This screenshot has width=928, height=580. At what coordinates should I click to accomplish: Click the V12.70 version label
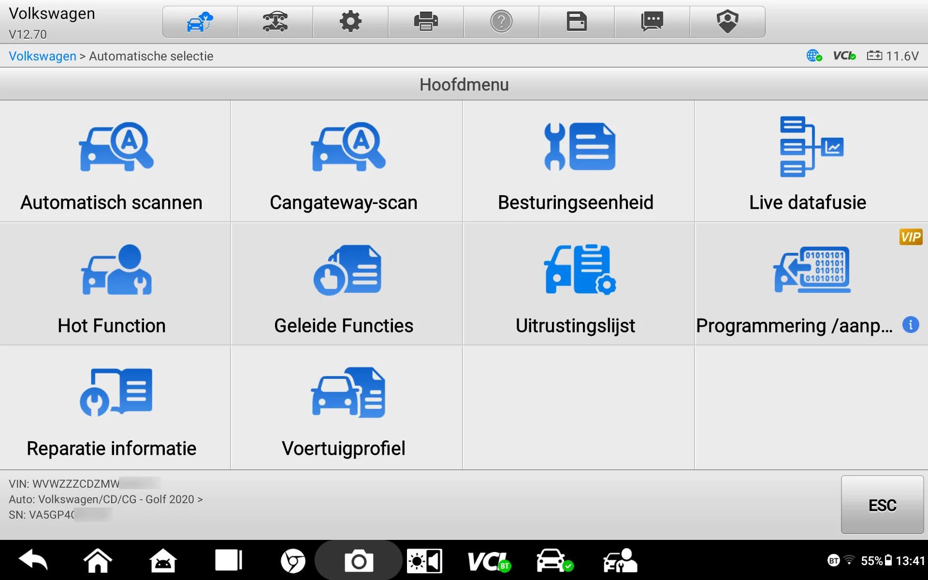coord(28,34)
